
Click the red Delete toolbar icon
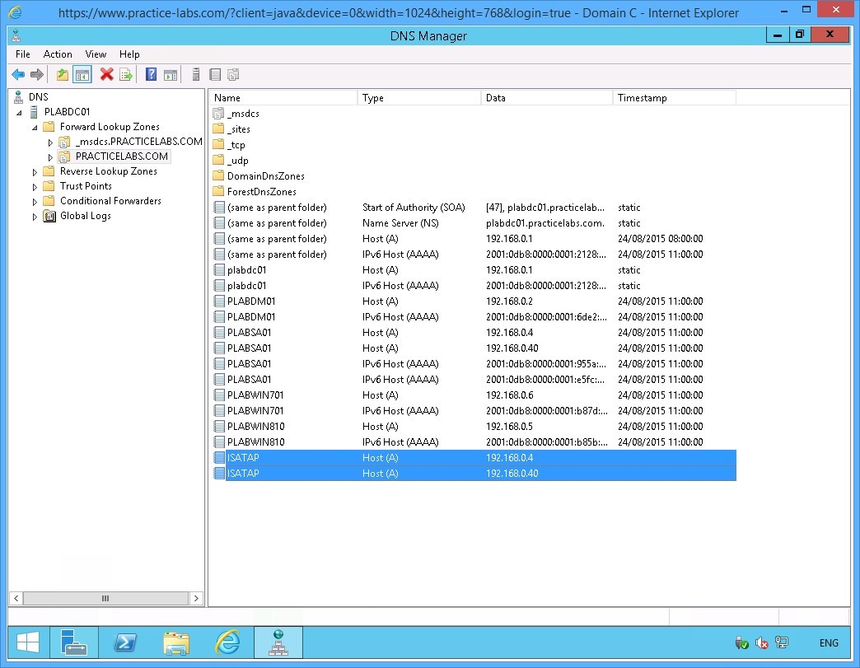coord(106,75)
